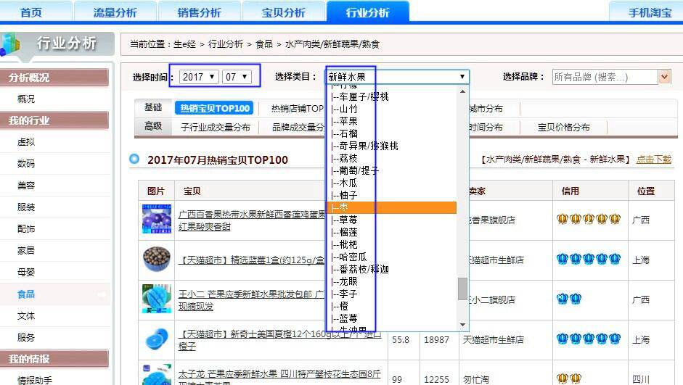Select 木瓜 option
This screenshot has width=683, height=385.
tap(392, 183)
